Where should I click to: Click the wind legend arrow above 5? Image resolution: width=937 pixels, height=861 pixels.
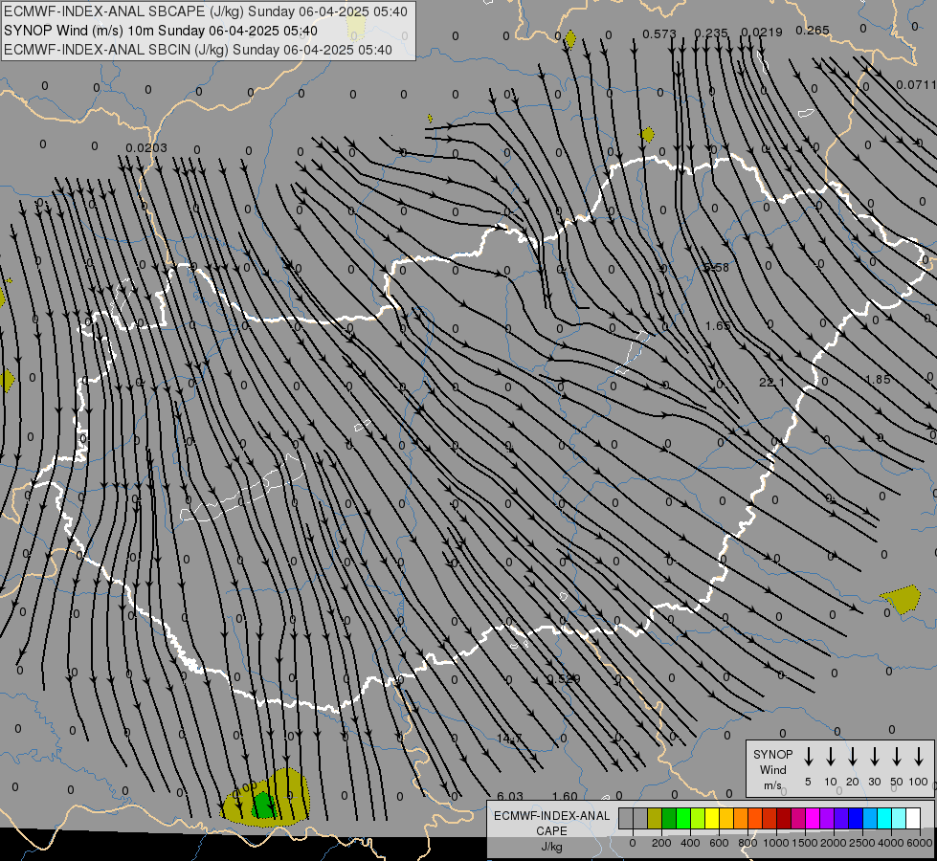coord(808,757)
